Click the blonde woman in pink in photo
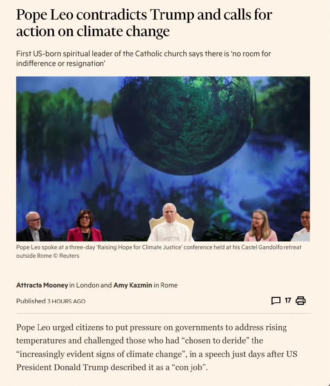 point(261,226)
